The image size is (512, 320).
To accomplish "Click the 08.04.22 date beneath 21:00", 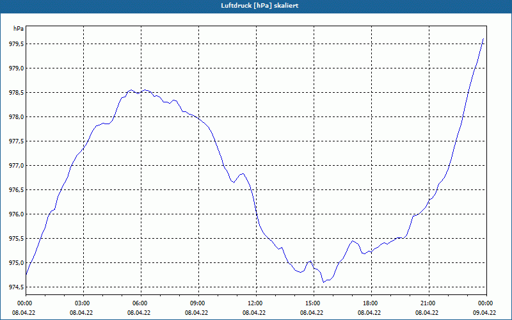I will pos(427,313).
